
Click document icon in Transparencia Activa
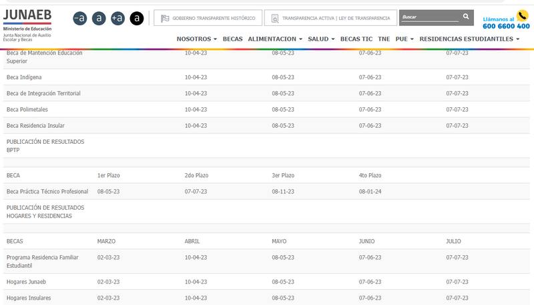[x=274, y=18]
